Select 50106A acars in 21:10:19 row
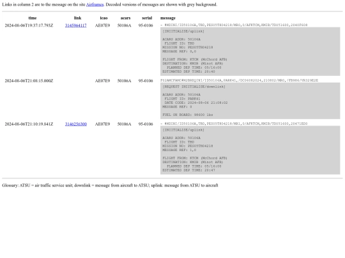345x258 pixels. 125,124
